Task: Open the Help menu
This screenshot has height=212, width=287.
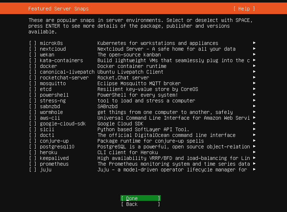Action: pos(244,9)
